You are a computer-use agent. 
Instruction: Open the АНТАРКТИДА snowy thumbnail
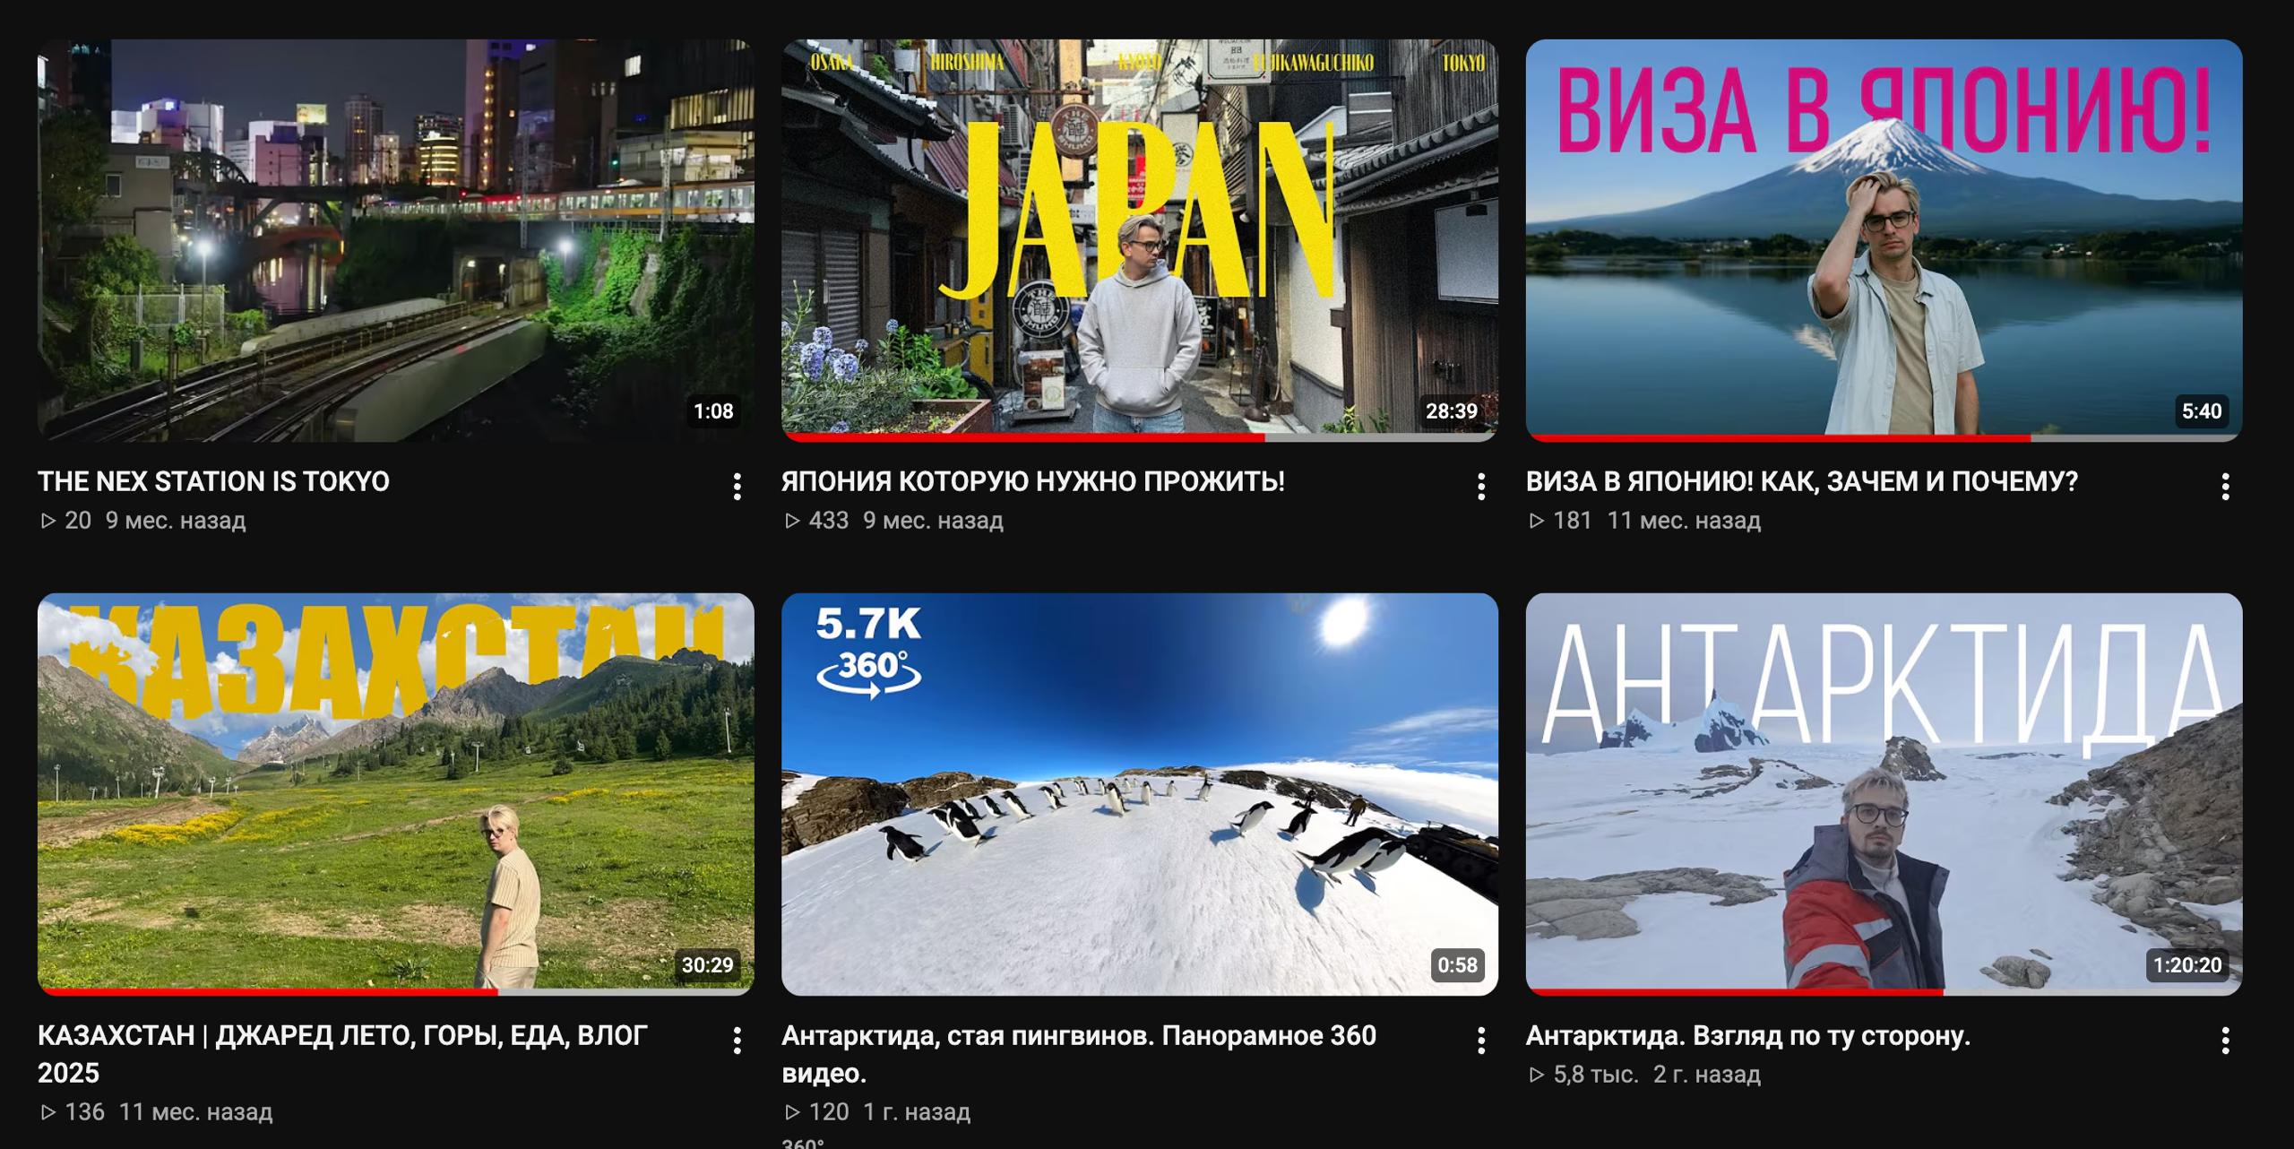tap(1884, 794)
